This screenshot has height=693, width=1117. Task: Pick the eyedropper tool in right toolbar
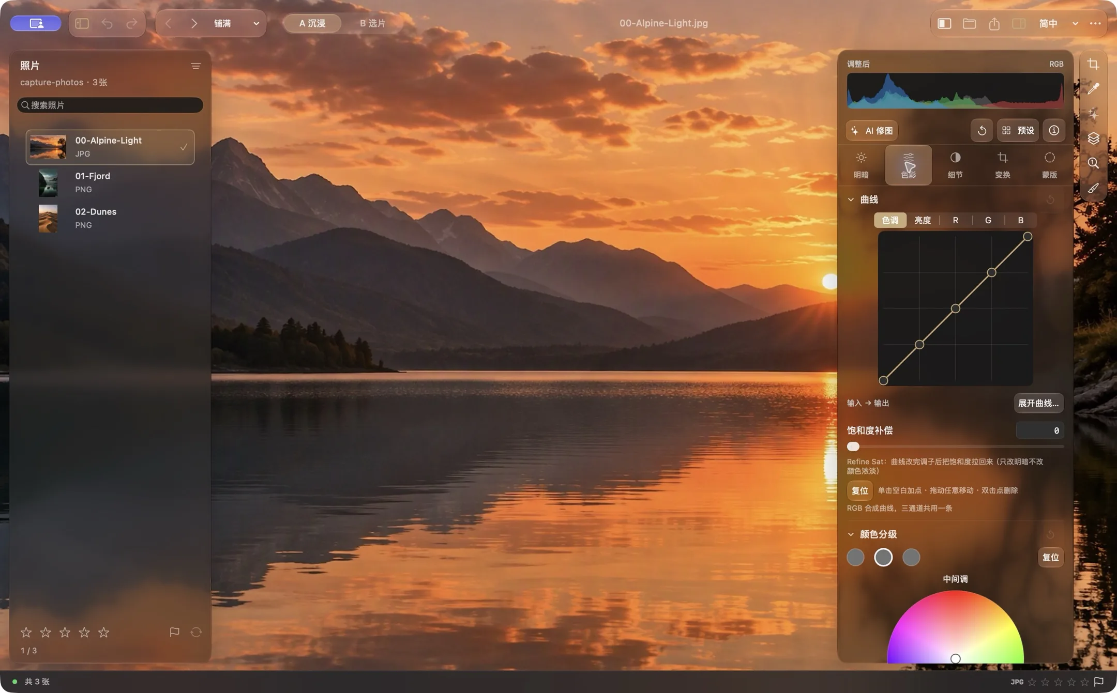pos(1093,89)
